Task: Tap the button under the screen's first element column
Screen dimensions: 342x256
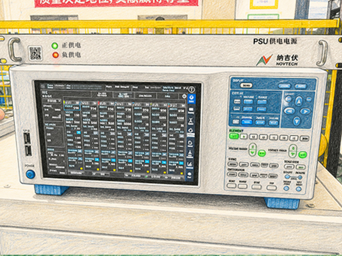Action: click(x=76, y=173)
